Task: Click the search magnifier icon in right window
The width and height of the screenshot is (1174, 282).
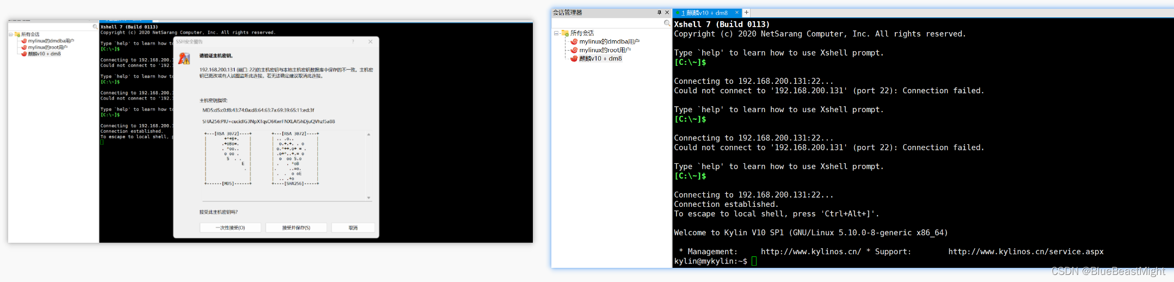Action: coord(667,23)
